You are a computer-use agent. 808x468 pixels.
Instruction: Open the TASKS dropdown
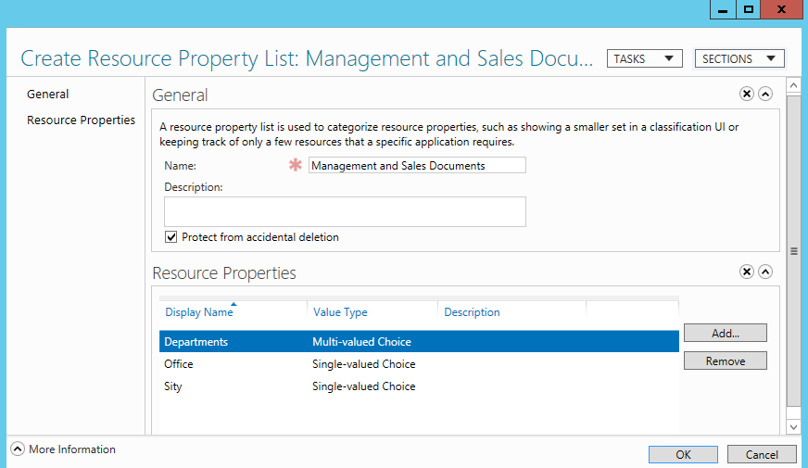coord(644,58)
